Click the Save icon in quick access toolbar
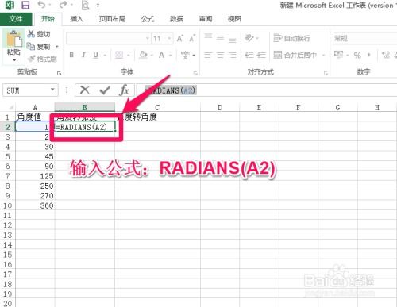This screenshot has height=307, width=397. (25, 5)
